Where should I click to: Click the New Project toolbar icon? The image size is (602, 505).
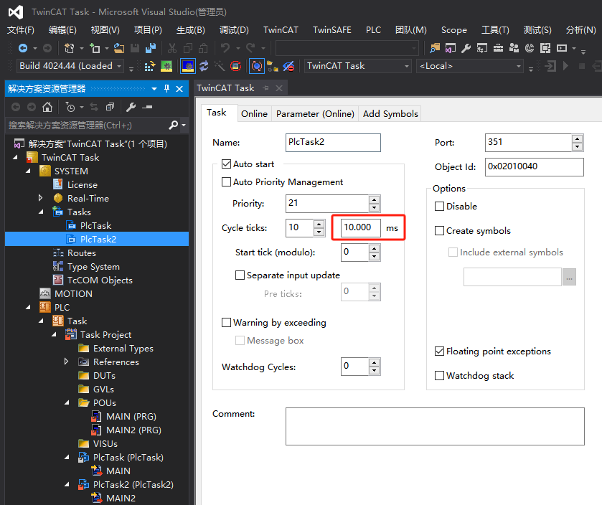(70, 48)
